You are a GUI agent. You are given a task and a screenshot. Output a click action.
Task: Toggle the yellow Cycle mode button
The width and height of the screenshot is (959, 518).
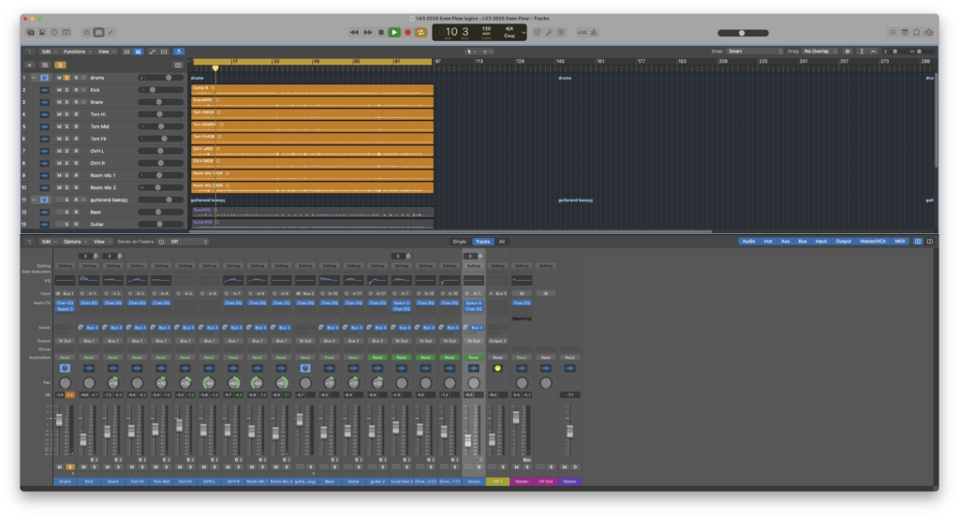(x=420, y=33)
